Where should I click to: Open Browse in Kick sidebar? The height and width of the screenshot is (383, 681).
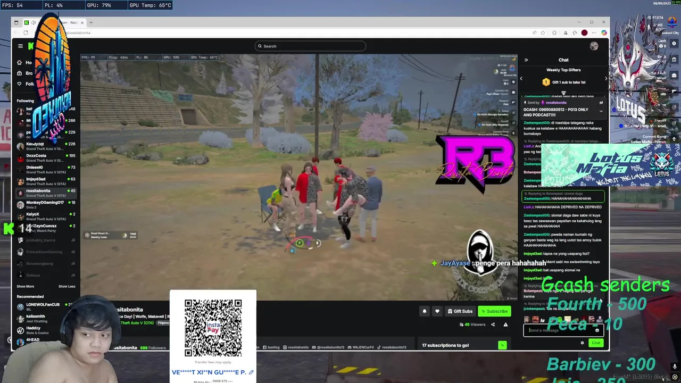point(24,73)
